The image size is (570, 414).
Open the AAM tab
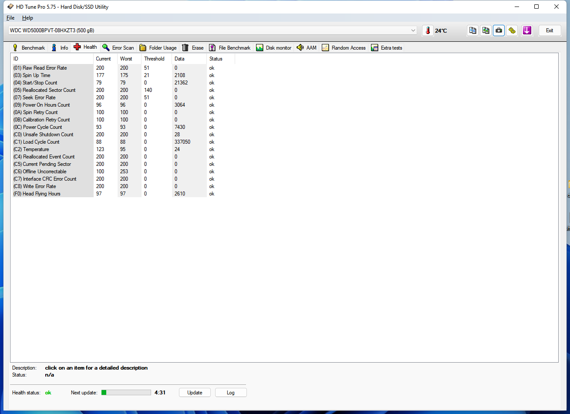(x=307, y=48)
